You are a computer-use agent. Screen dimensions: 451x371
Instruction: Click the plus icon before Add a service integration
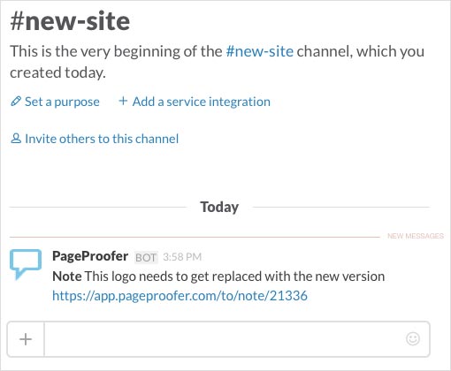coord(123,101)
